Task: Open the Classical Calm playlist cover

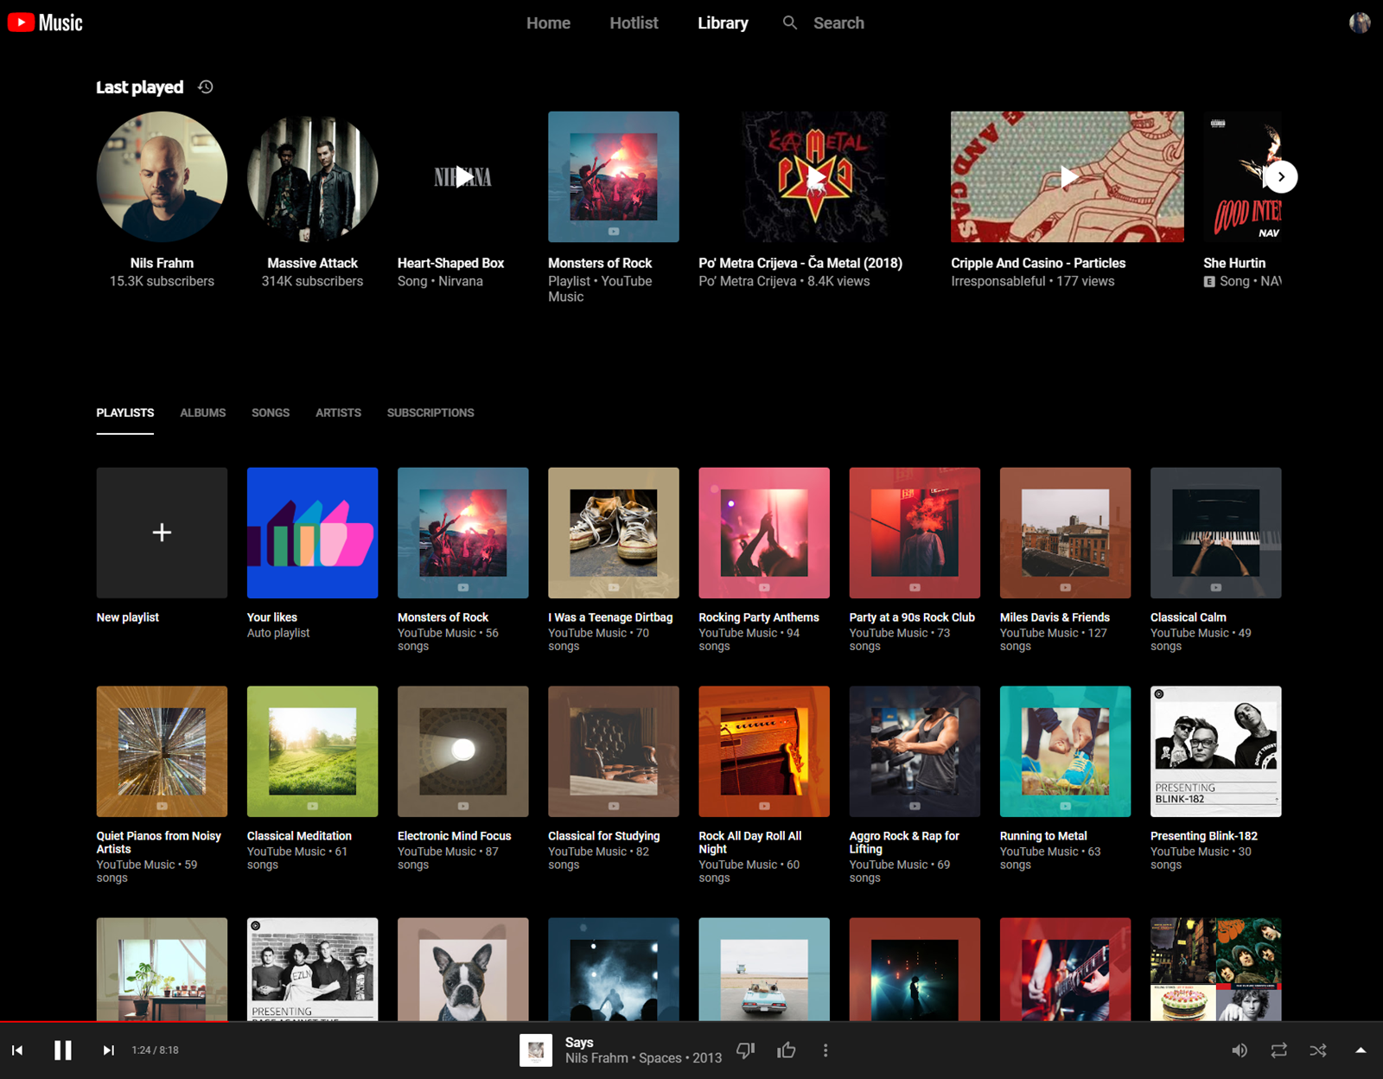Action: coord(1215,533)
